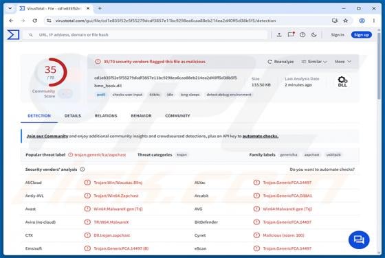Expand the Similar dropdown
The height and width of the screenshot is (258, 385).
click(x=314, y=62)
